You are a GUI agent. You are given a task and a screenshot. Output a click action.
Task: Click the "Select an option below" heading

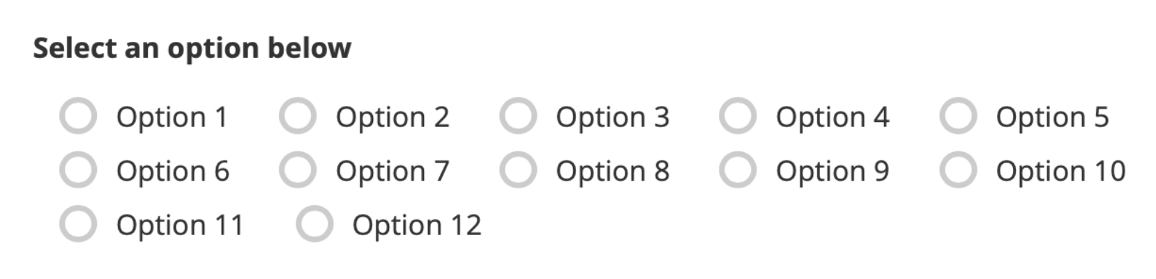tap(192, 48)
